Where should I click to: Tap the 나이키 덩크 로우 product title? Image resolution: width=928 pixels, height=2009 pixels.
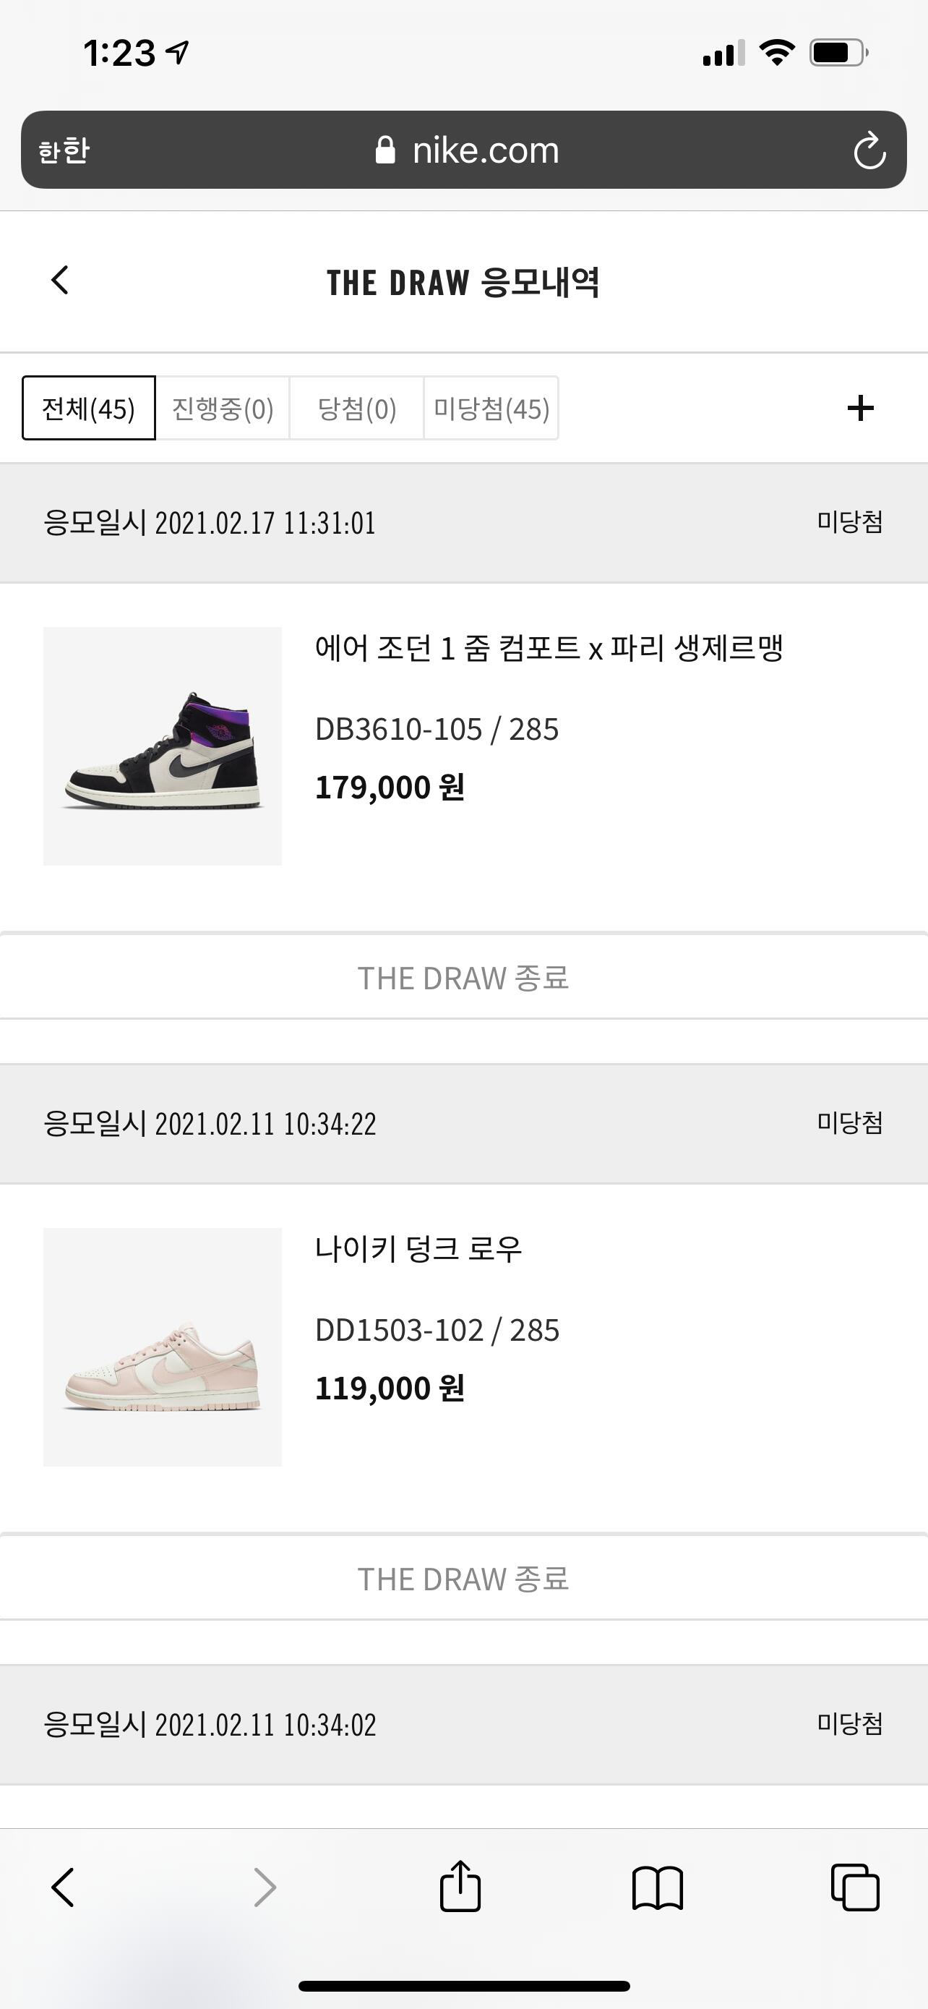pyautogui.click(x=418, y=1249)
